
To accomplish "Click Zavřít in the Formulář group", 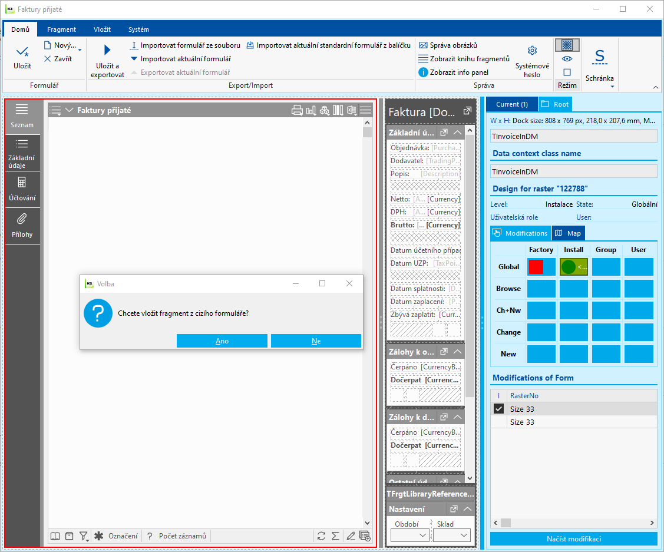I will coord(58,59).
